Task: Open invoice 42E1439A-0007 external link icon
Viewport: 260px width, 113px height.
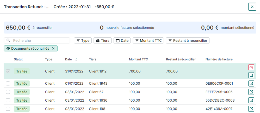Action: [251, 109]
